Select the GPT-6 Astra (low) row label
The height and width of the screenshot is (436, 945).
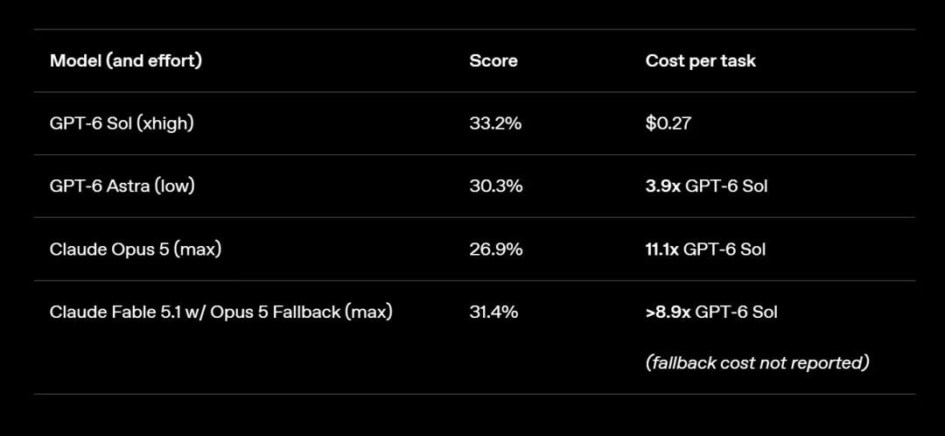pyautogui.click(x=122, y=186)
